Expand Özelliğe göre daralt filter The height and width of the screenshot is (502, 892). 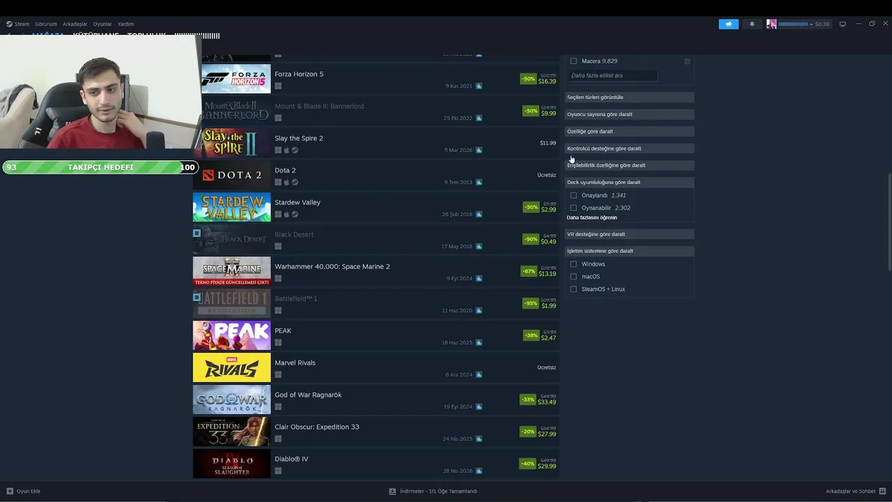[629, 131]
